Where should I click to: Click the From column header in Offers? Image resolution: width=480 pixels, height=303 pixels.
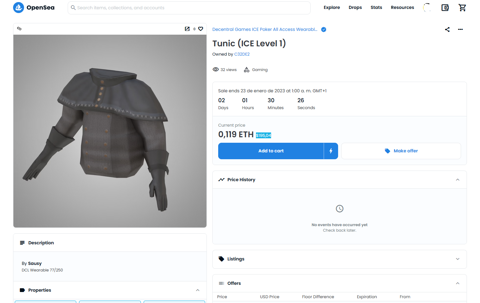pyautogui.click(x=405, y=297)
